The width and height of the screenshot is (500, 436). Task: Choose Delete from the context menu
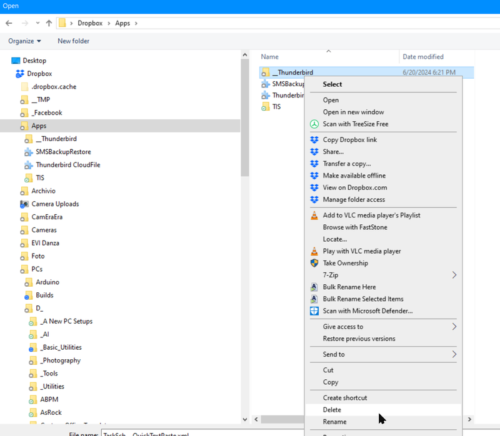pyautogui.click(x=332, y=410)
